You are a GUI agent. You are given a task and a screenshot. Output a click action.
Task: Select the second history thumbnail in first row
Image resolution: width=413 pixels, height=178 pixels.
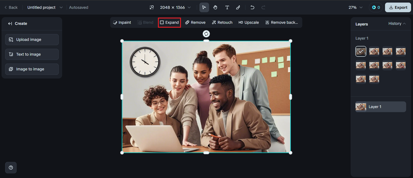[x=374, y=51]
